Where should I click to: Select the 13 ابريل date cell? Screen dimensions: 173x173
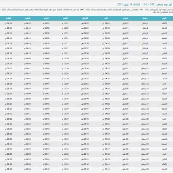[x=125, y=24]
